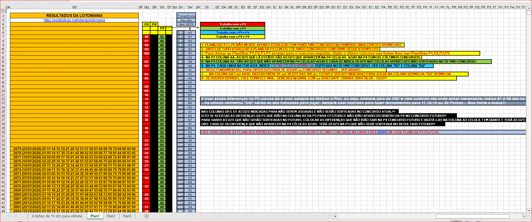Click the green 'Trabalha com a P3' cell
Viewport: 532px width, 222px height.
pos(232,29)
